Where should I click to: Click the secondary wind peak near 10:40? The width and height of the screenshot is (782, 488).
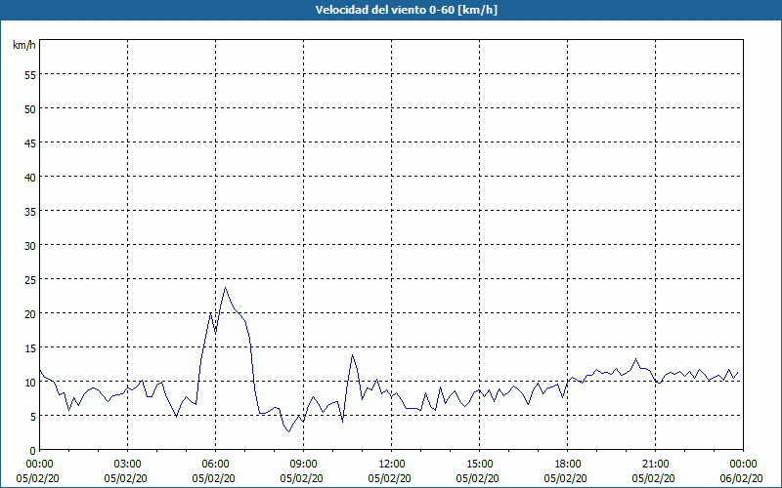point(352,355)
